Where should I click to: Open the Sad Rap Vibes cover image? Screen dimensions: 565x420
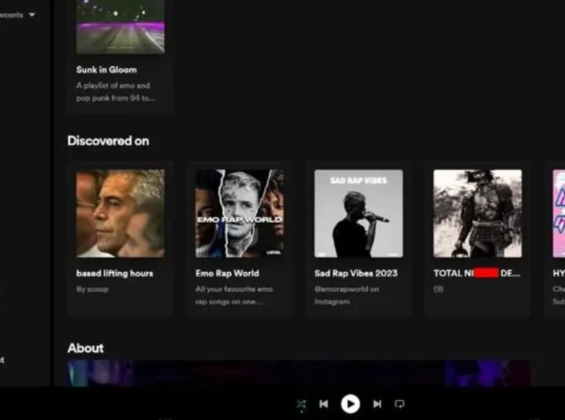pos(358,214)
